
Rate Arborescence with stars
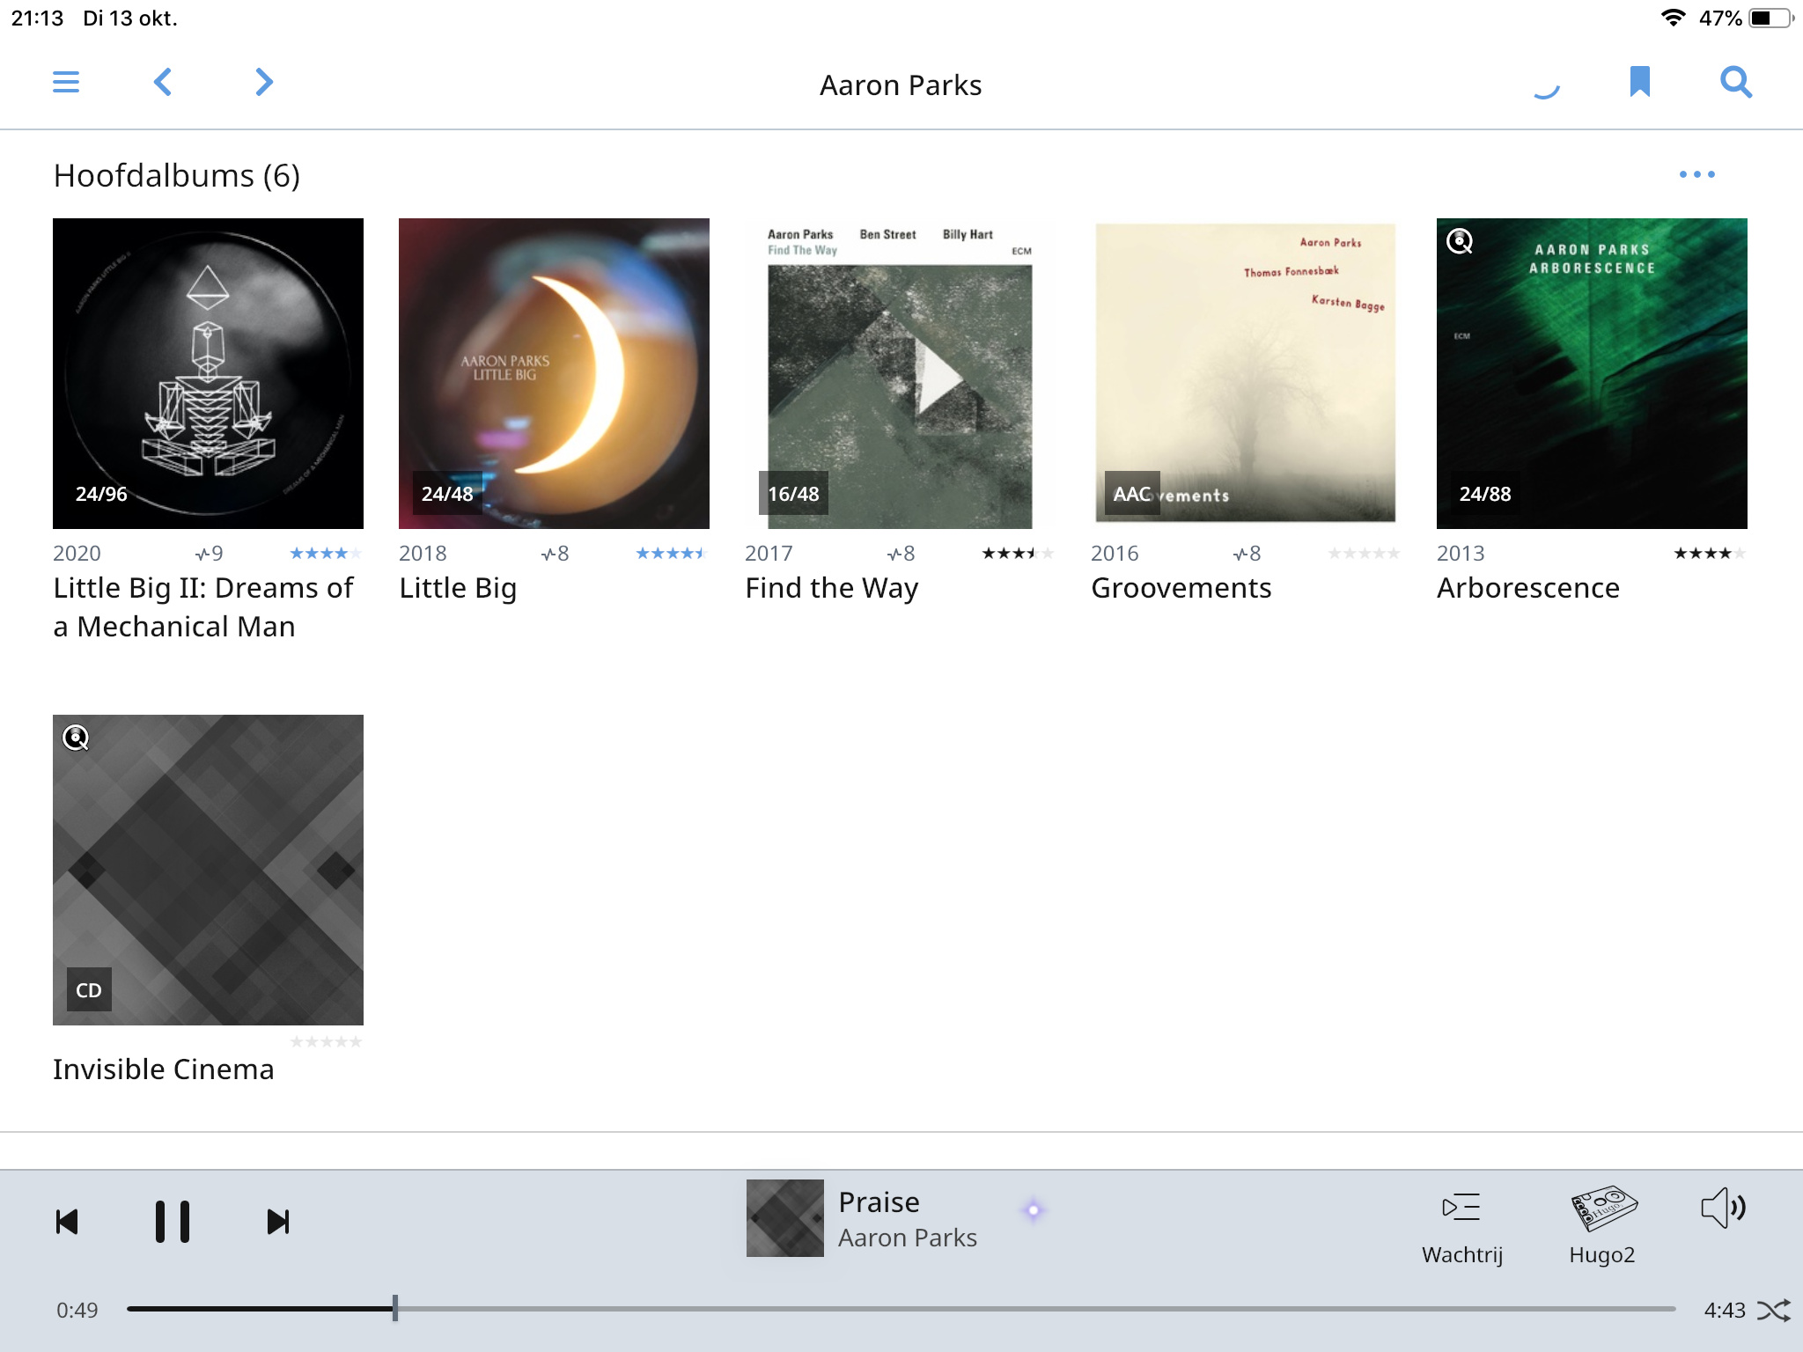(1710, 553)
